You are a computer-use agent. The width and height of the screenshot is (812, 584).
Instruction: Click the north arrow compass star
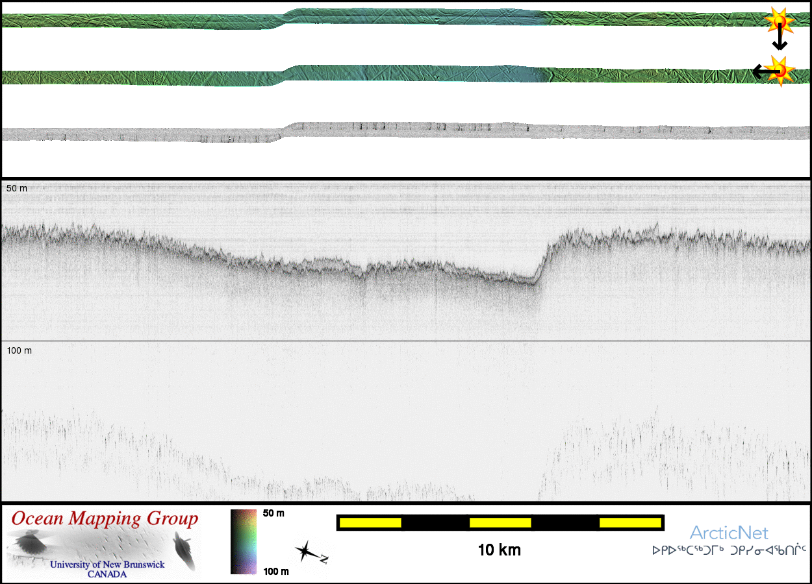tap(305, 552)
